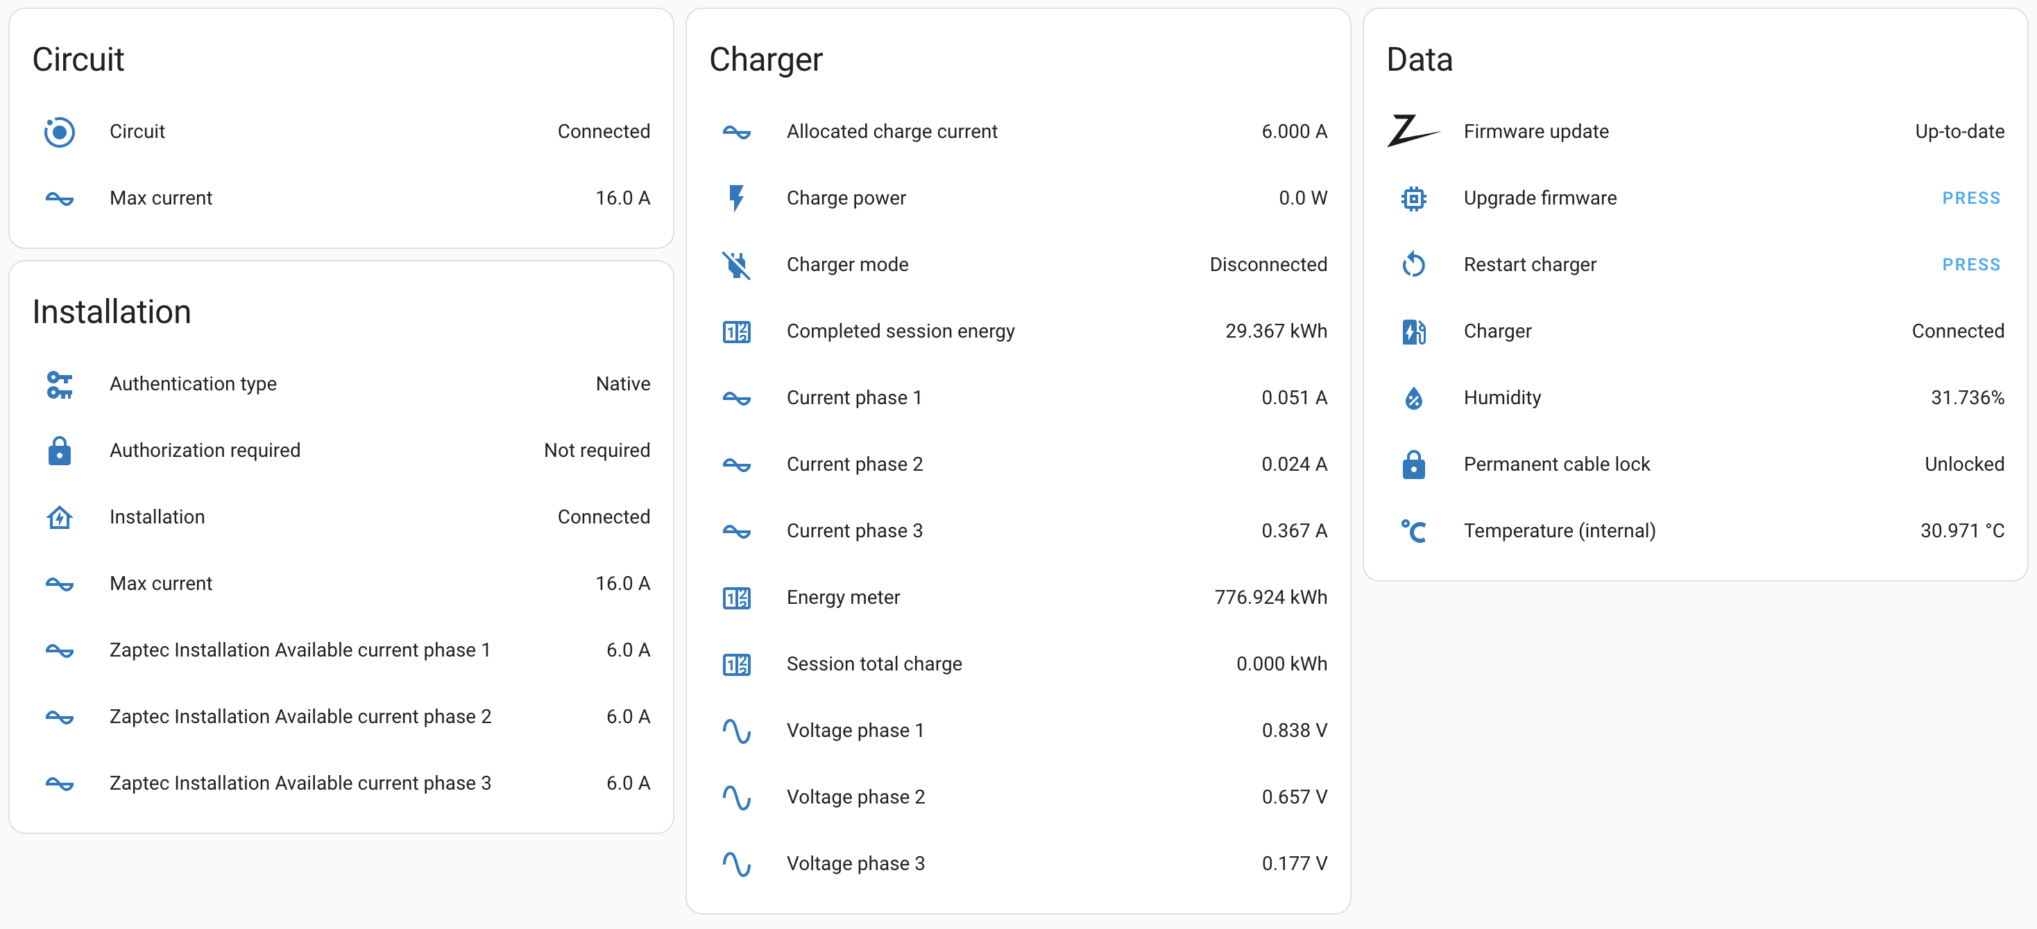Click the Available current phase 1 icon
The image size is (2037, 929).
pyautogui.click(x=59, y=650)
